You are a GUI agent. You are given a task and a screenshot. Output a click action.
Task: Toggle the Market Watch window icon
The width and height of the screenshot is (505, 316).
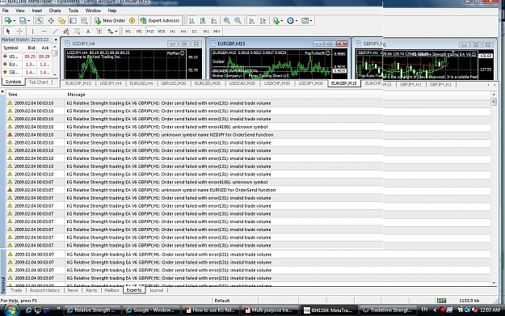pos(40,21)
